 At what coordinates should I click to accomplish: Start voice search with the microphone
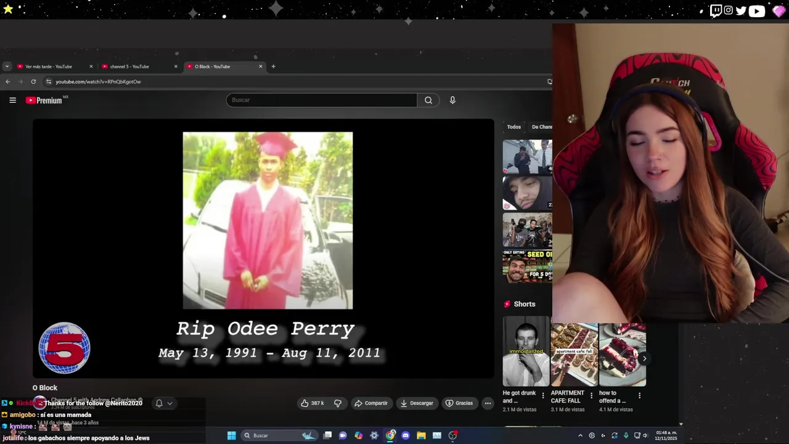click(x=452, y=100)
